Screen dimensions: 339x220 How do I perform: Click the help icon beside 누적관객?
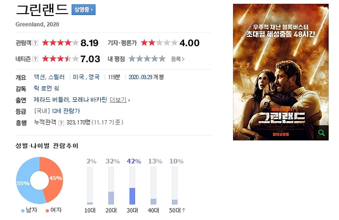click(61, 123)
